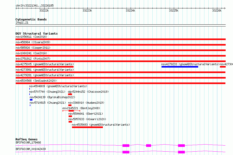Click the DGV Structural Variants track title

(37, 34)
